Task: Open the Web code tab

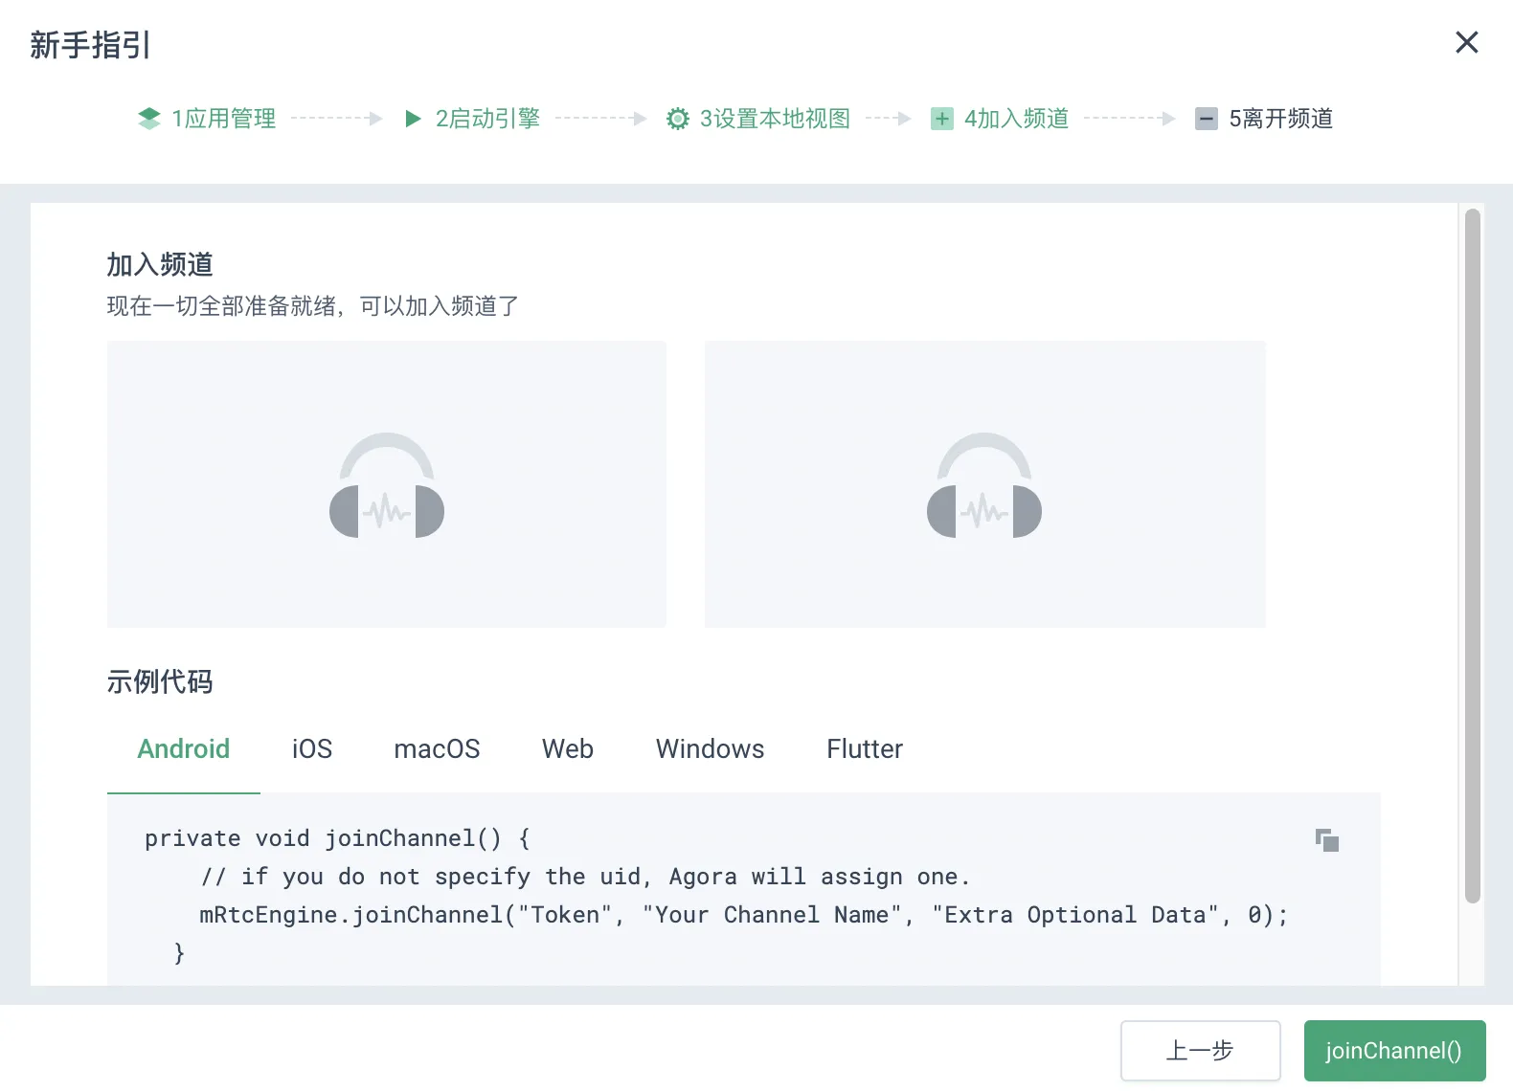Action: coord(568,748)
